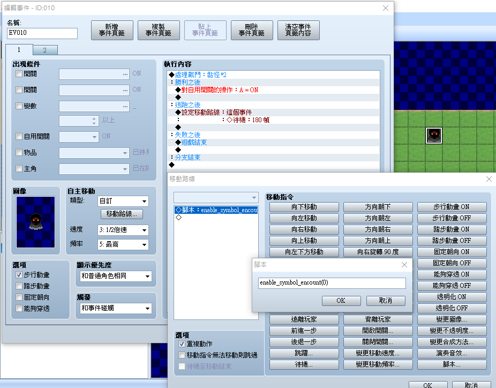Click the 變更移動速度... command
Image resolution: width=496 pixels, height=388 pixels.
[x=378, y=353]
